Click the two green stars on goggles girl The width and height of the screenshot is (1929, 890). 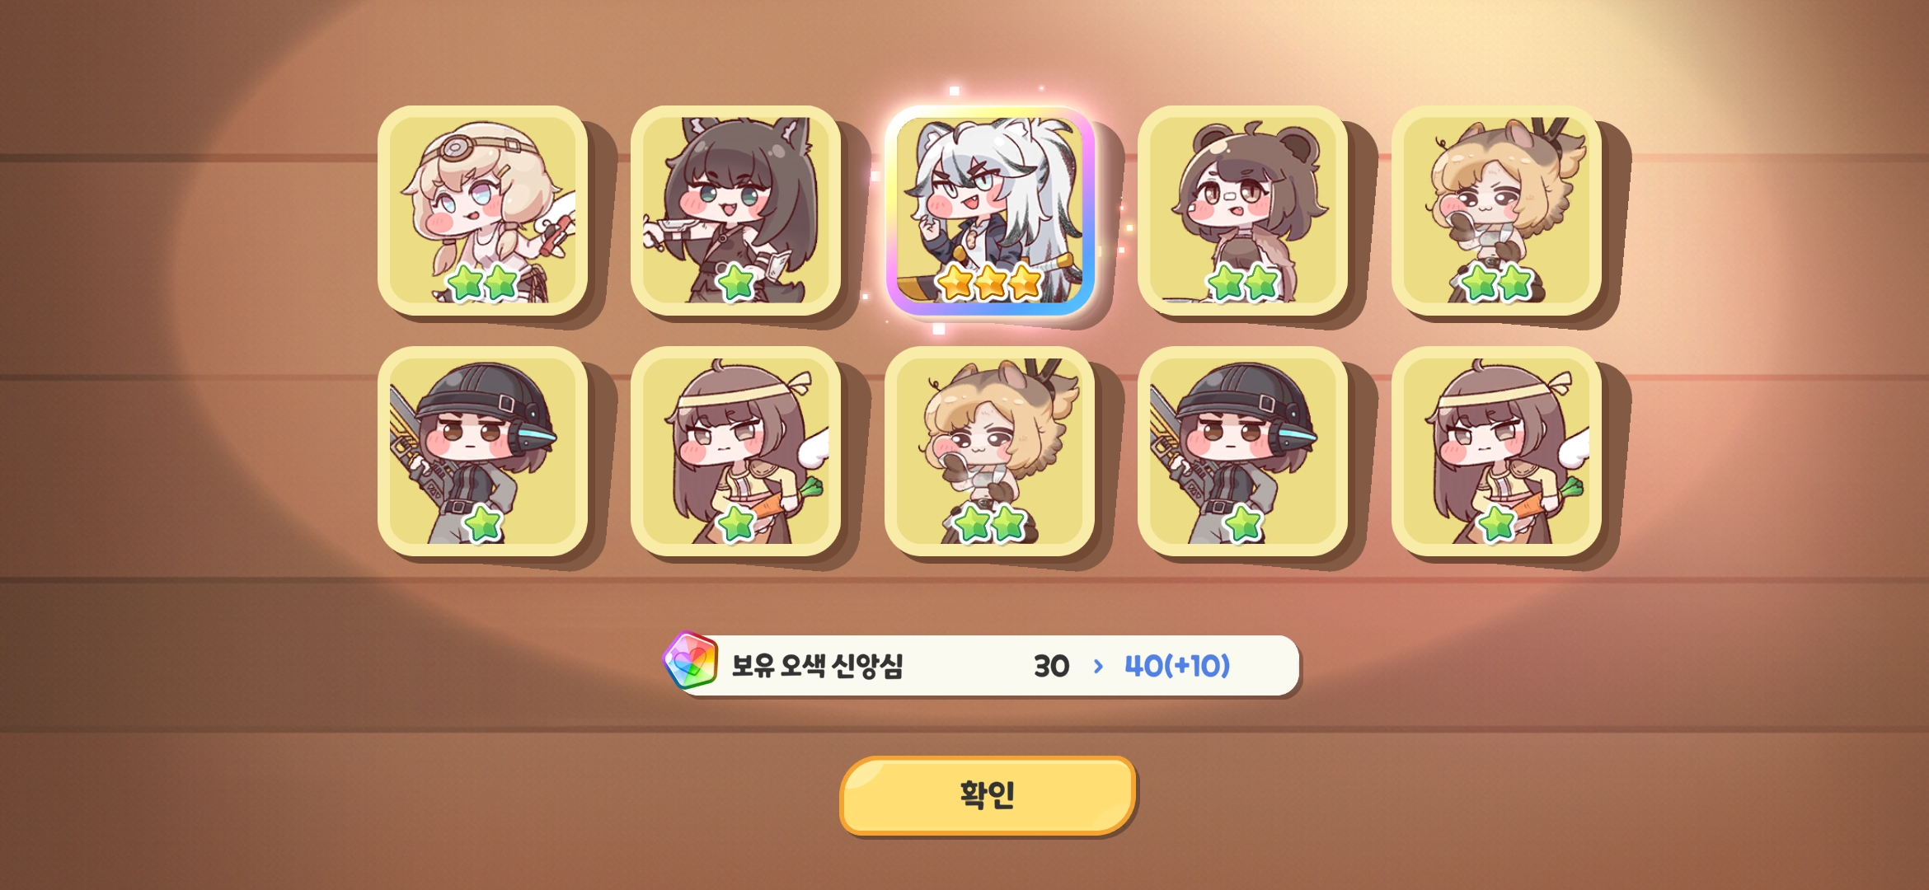[x=482, y=283]
